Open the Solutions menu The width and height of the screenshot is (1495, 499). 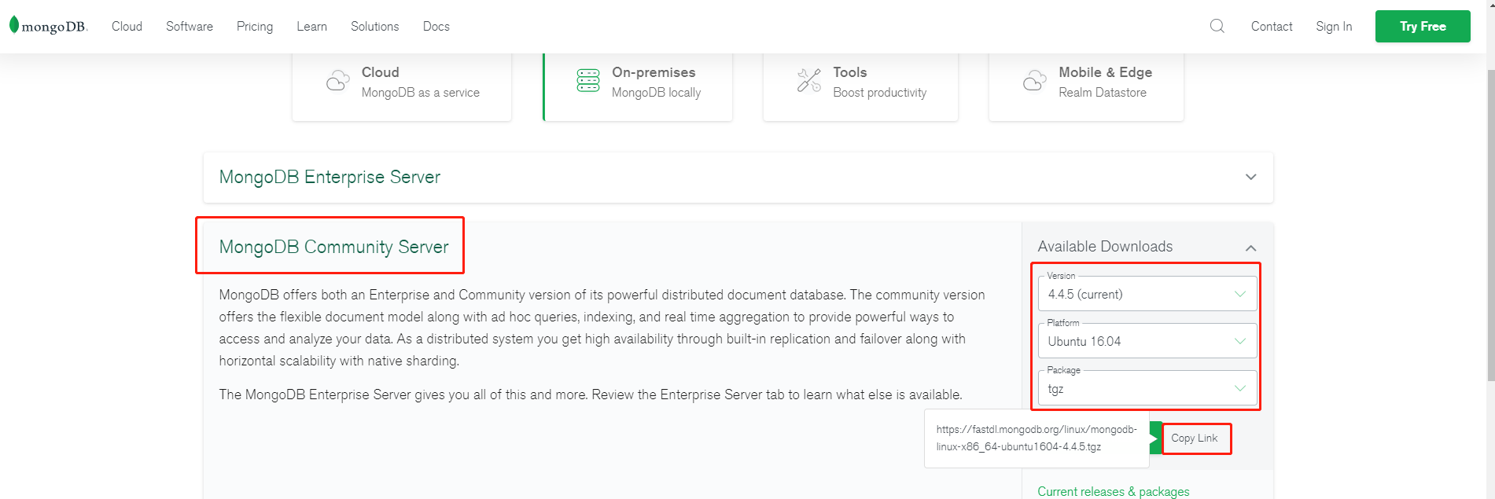point(374,26)
